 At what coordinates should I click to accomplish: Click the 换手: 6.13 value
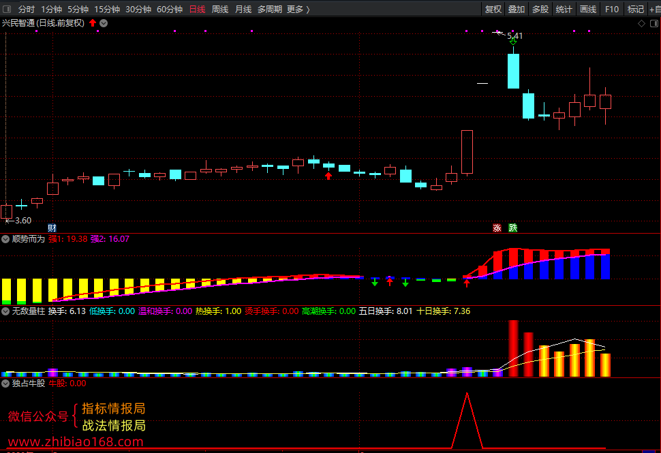click(x=67, y=311)
